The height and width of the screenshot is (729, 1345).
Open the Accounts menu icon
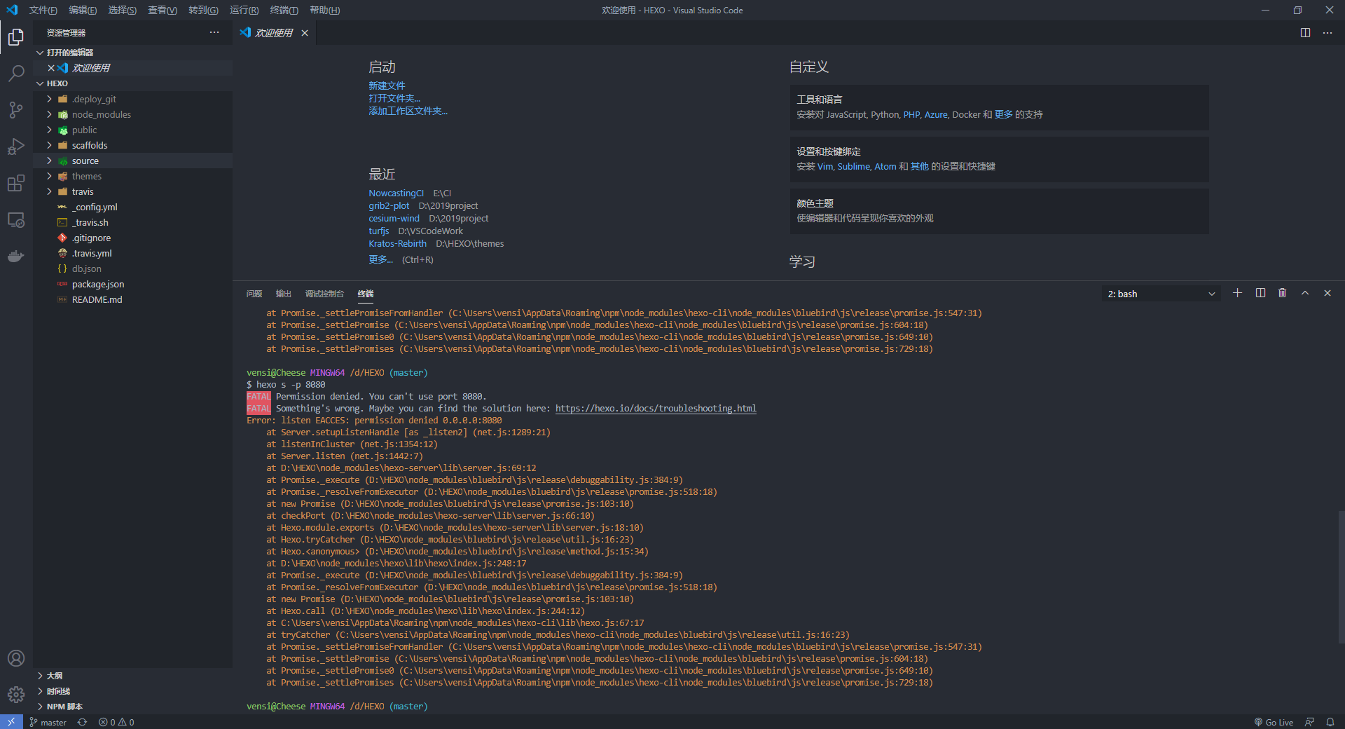[16, 658]
